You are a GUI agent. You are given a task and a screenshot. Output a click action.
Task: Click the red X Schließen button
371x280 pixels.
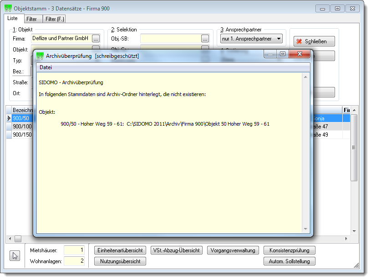[x=314, y=41]
